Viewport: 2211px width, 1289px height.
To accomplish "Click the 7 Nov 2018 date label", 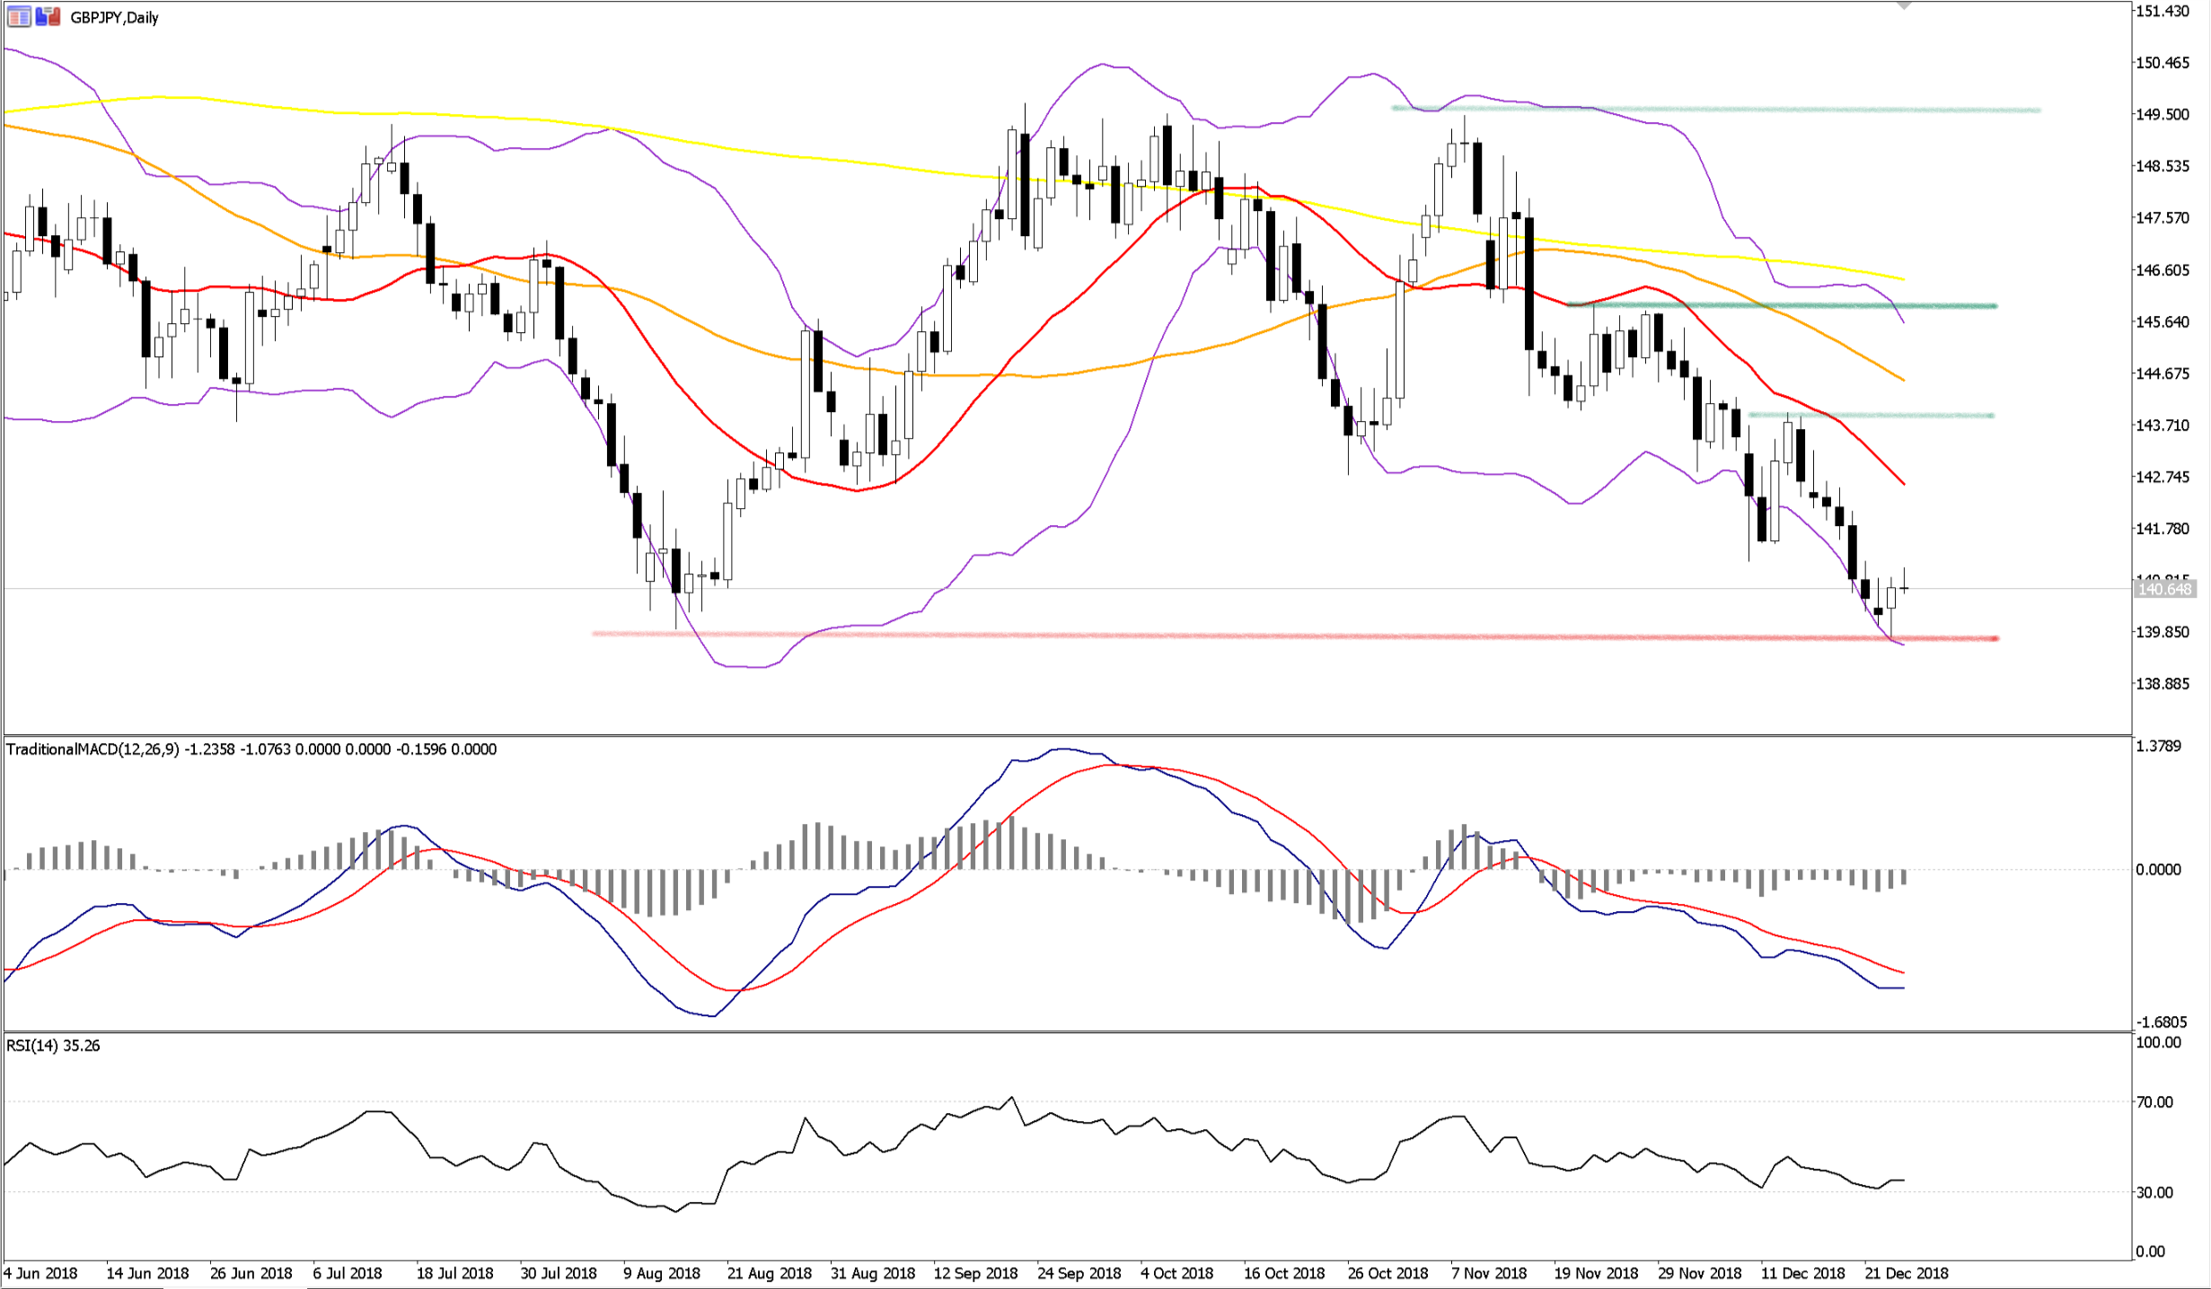I will (x=1488, y=1274).
